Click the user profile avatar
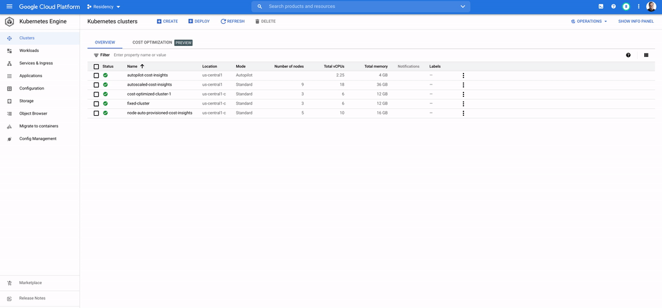The width and height of the screenshot is (662, 308). (x=651, y=7)
